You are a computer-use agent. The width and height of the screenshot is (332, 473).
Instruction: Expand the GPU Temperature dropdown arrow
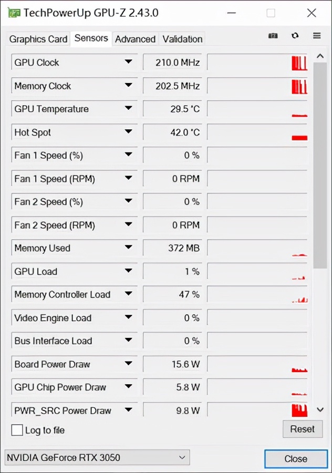pos(128,109)
